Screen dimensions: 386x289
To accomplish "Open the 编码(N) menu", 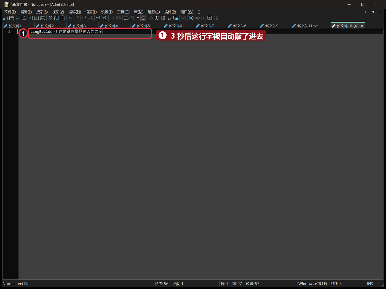I will pos(75,12).
